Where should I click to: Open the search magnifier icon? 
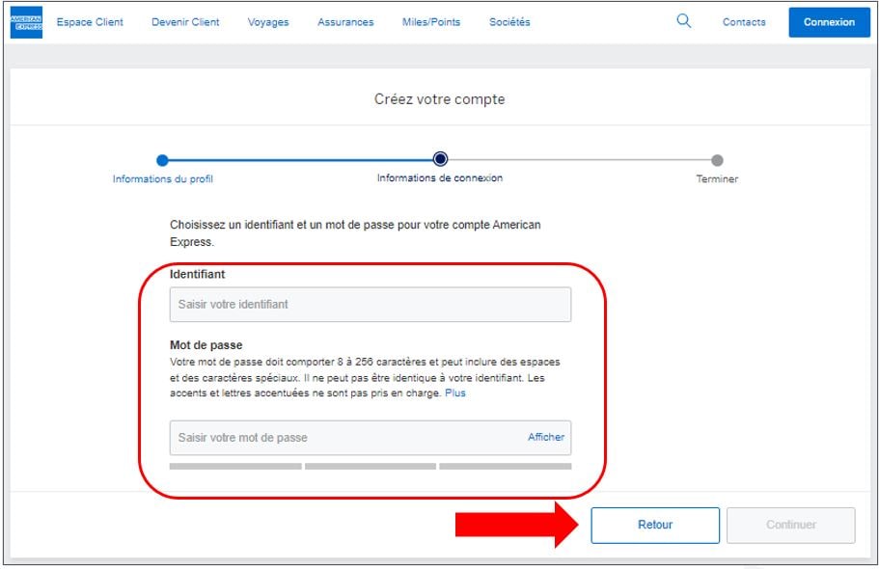[x=684, y=21]
